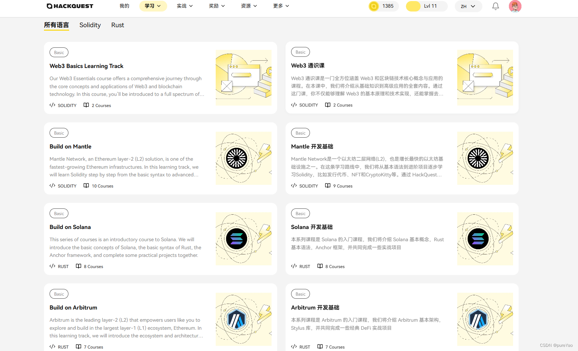Click the SOLIDITY label on Build on Mantle
This screenshot has height=351, width=578.
point(67,186)
